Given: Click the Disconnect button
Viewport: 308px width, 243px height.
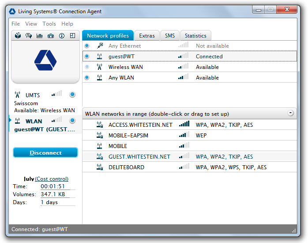Looking at the screenshot, I should [x=45, y=152].
